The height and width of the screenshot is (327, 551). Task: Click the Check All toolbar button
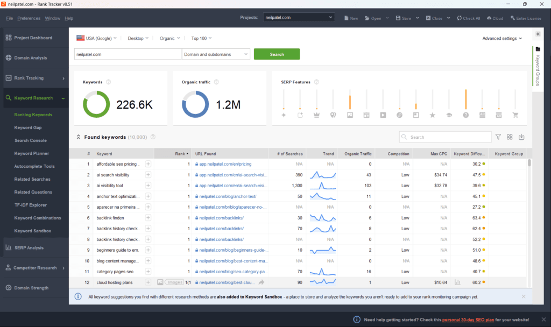pos(469,18)
